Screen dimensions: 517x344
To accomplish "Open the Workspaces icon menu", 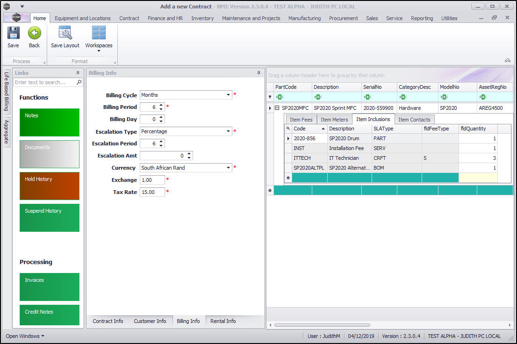I will pyautogui.click(x=99, y=34).
